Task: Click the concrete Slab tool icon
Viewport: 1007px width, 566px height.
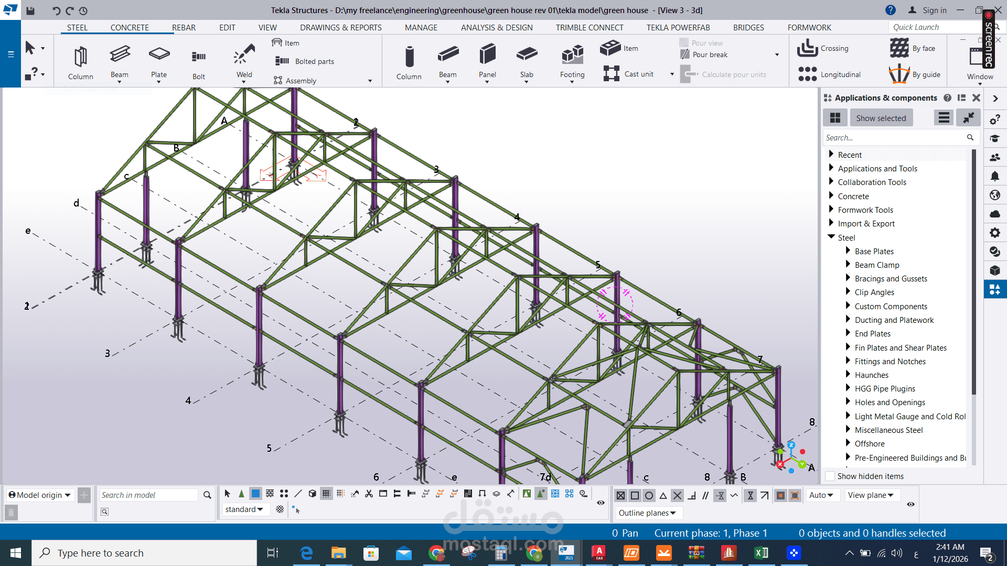Action: tap(527, 55)
